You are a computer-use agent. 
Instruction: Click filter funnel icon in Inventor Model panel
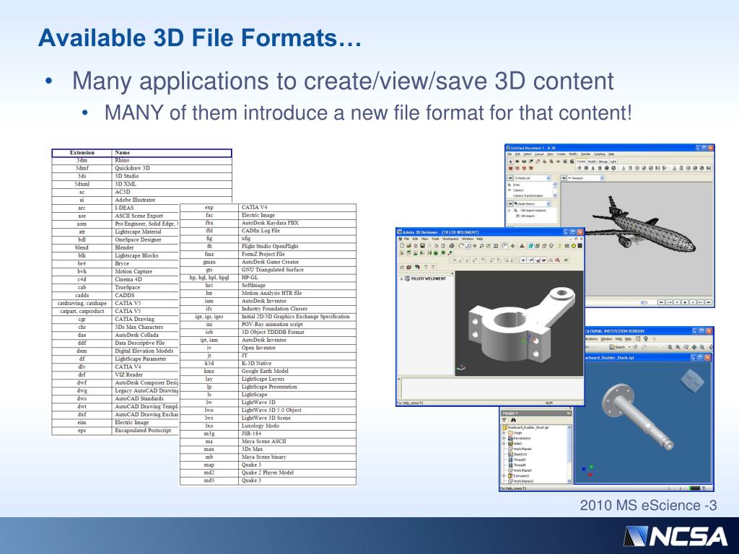[504, 420]
